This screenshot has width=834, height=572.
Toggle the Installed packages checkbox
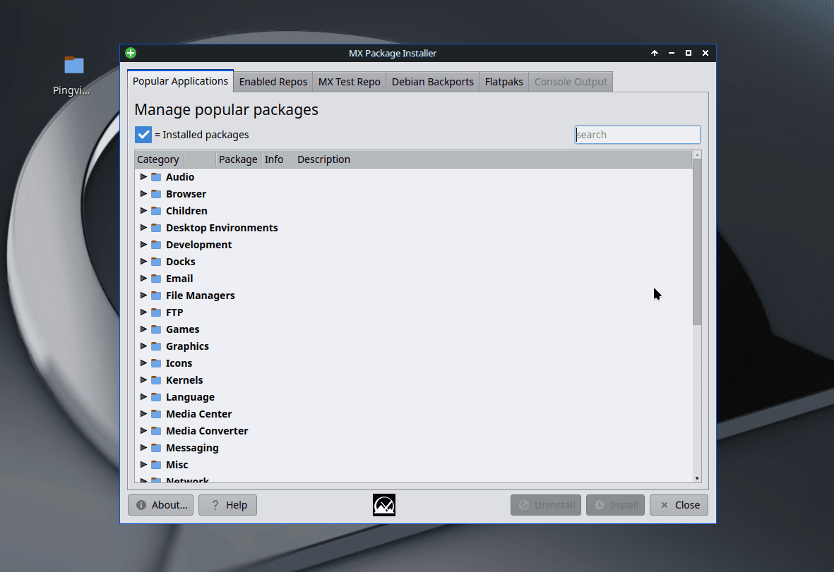143,135
